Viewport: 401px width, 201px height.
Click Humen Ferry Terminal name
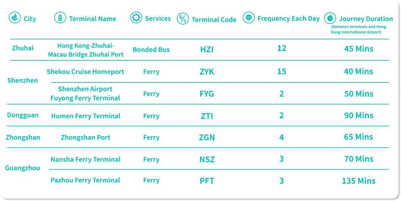click(86, 116)
